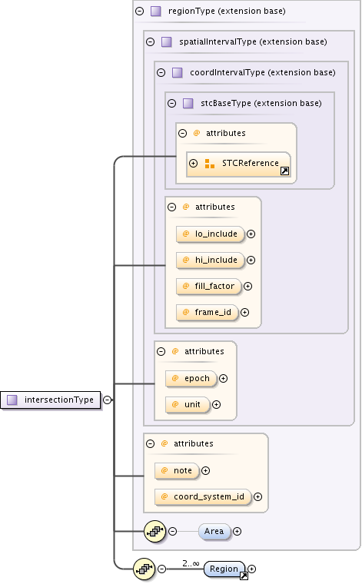362x584 pixels.
Task: Collapse the coordIntervalType extension base group
Action: point(161,72)
